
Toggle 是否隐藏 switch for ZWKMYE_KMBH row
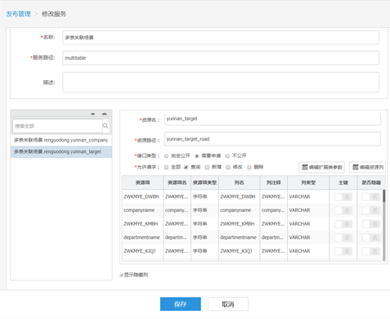coord(371,224)
